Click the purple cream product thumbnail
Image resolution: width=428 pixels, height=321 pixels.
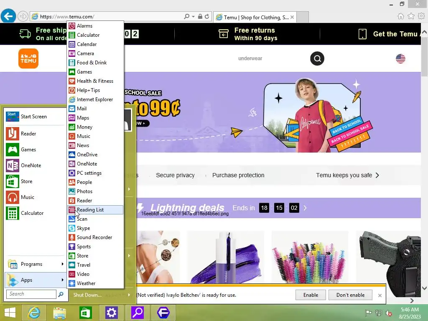click(225, 257)
